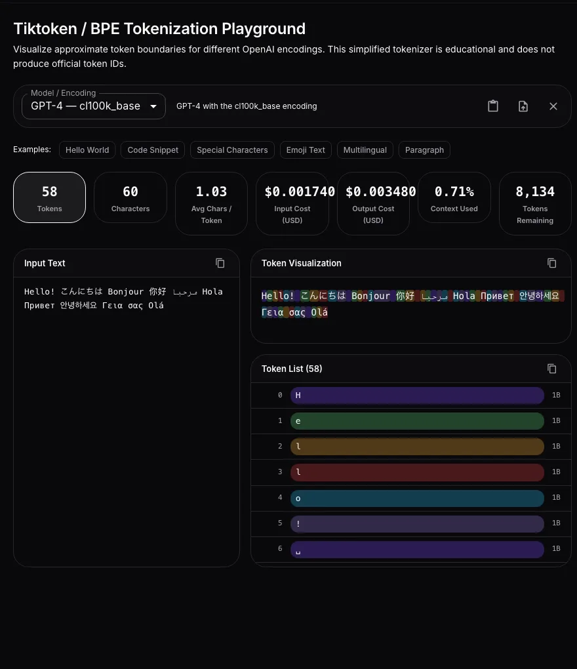Viewport: 577px width, 669px height.
Task: Click the upload file icon
Action: (523, 106)
